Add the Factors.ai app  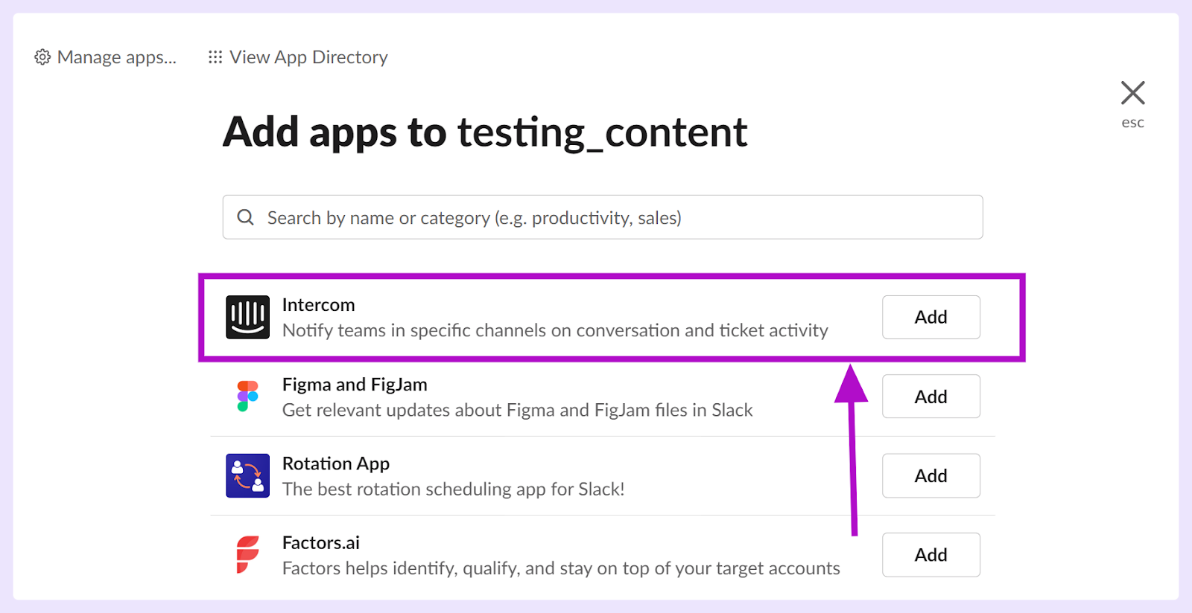[931, 555]
